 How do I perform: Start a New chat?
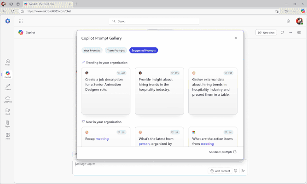(266, 33)
